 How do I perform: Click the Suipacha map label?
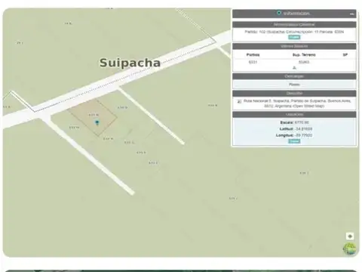click(130, 63)
